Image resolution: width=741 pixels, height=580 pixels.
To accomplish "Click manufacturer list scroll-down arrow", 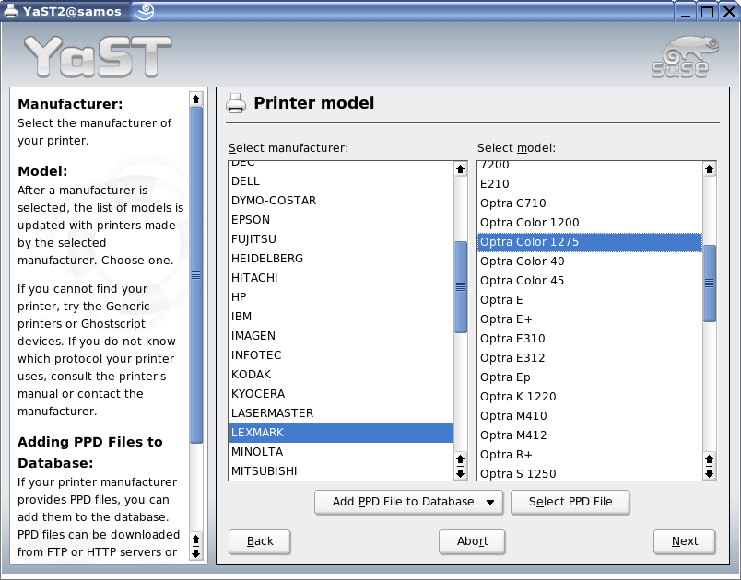I will 460,473.
